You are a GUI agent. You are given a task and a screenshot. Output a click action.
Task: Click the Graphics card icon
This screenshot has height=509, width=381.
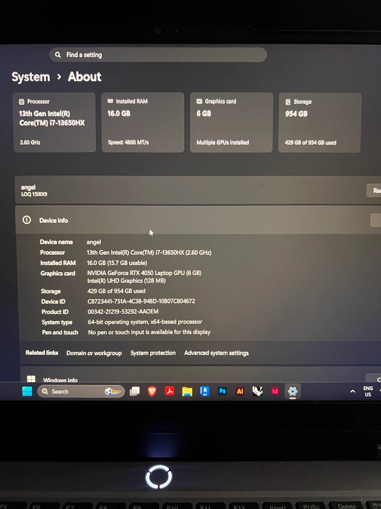[x=199, y=101]
